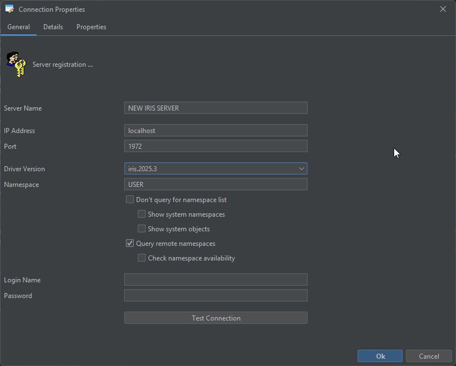Click the 'IP Address' label
Viewport: 456px width, 366px height.
20,131
